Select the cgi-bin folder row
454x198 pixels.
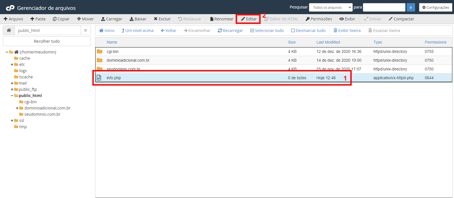click(274, 51)
